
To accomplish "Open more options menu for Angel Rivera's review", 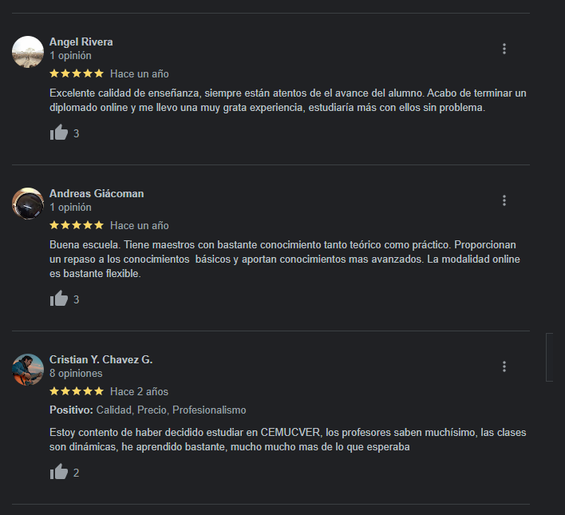I will click(504, 49).
